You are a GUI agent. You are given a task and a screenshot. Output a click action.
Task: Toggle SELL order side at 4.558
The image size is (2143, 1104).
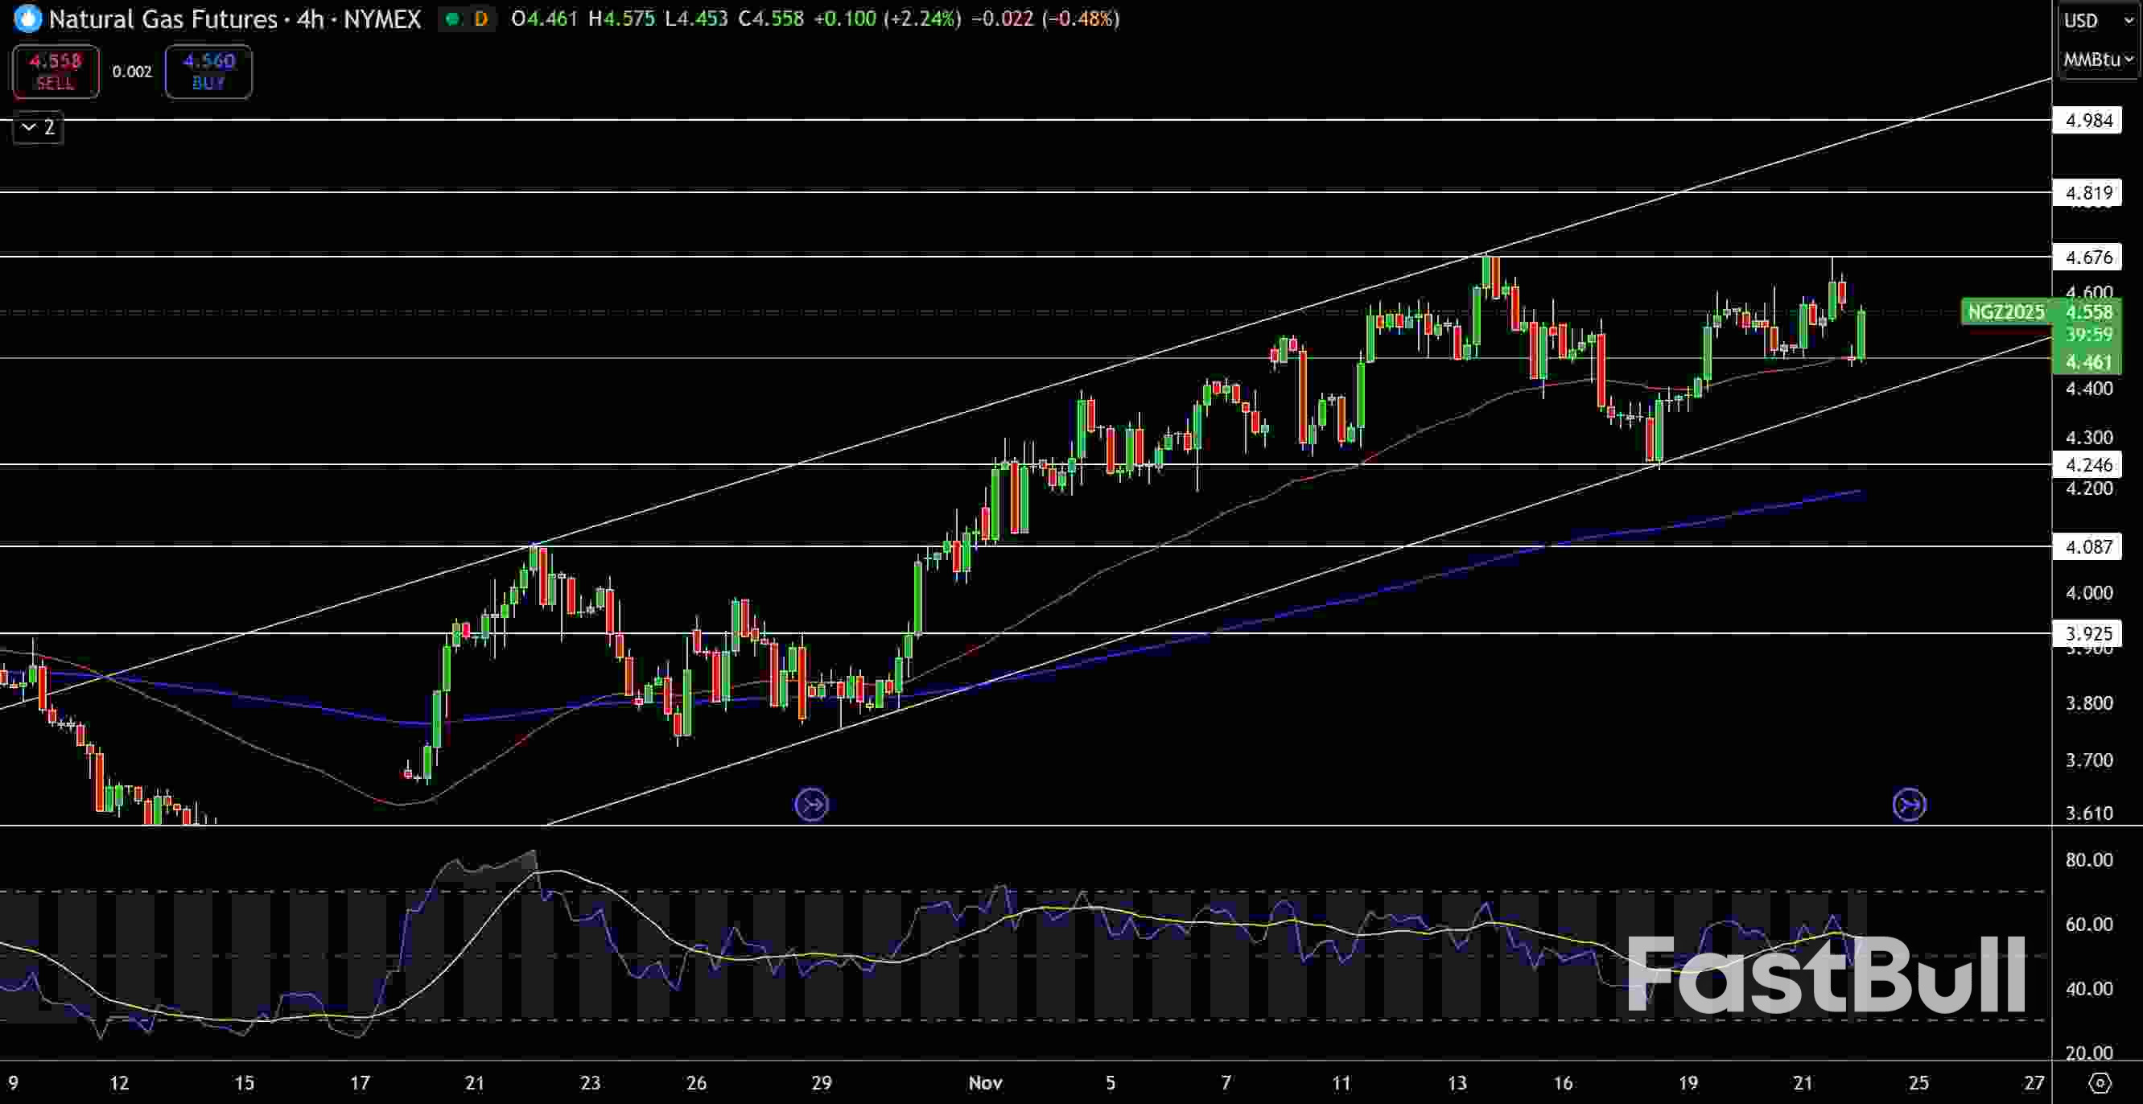point(55,72)
